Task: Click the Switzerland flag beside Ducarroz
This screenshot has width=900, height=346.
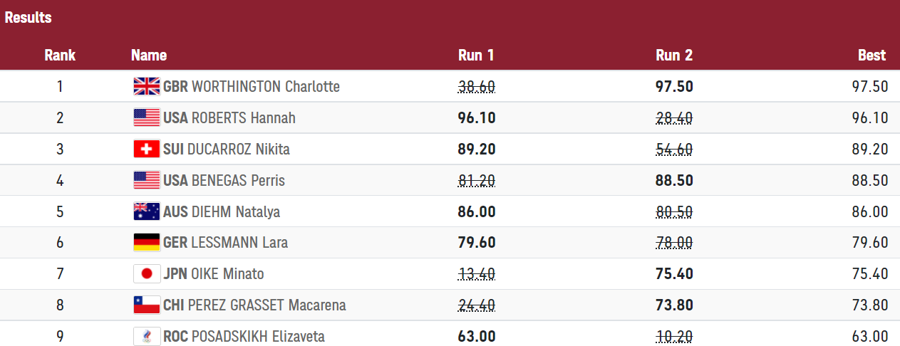Action: [147, 150]
